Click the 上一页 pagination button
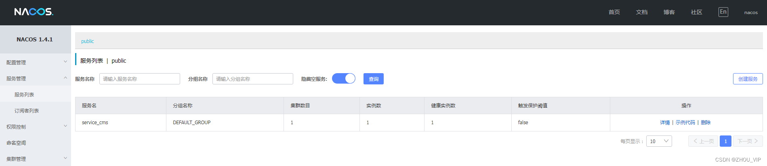Image resolution: width=767 pixels, height=166 pixels. click(703, 141)
